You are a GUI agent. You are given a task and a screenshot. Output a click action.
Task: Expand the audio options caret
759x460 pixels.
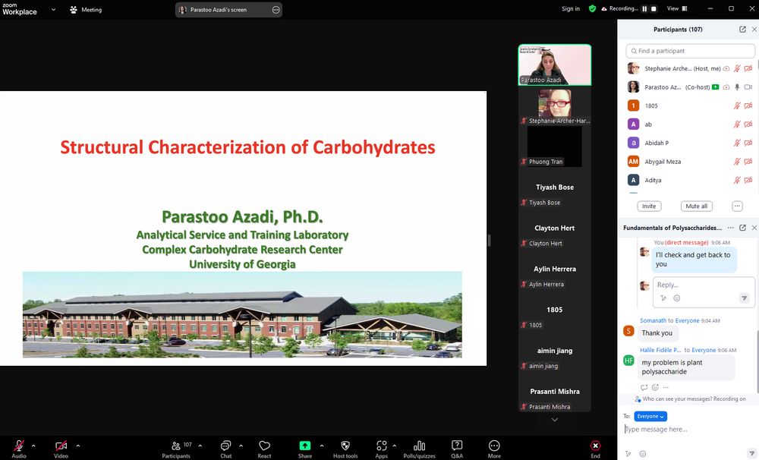[33, 446]
